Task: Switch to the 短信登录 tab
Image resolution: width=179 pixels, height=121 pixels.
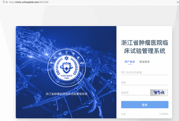Action: click(x=145, y=62)
